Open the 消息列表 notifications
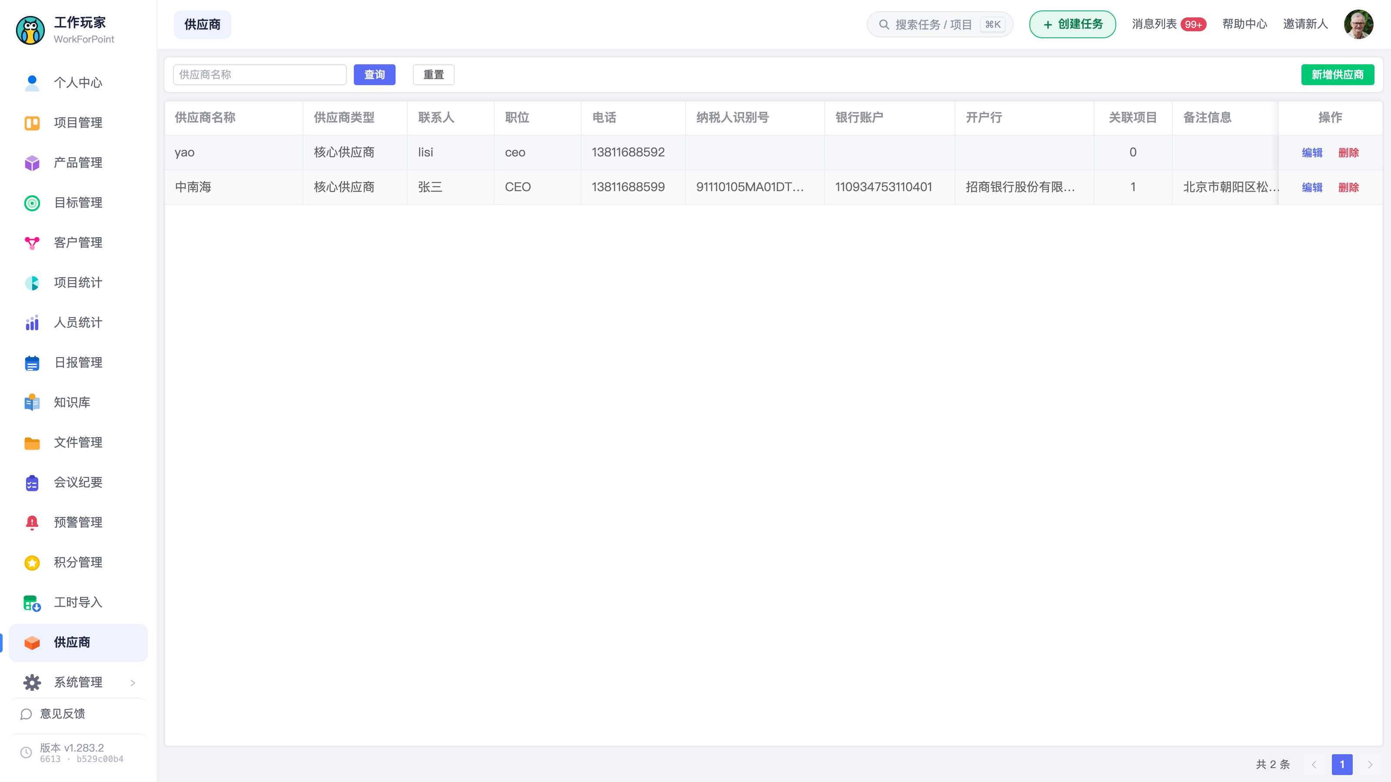 click(x=1168, y=24)
